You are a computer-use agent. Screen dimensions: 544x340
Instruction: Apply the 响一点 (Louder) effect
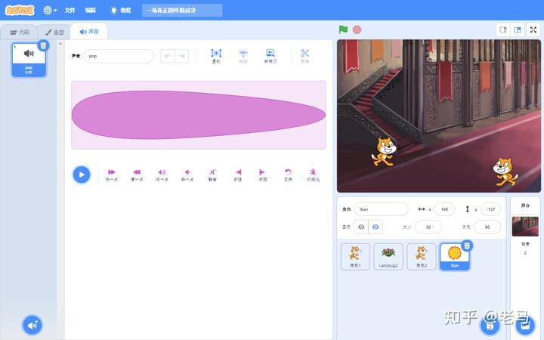click(162, 175)
